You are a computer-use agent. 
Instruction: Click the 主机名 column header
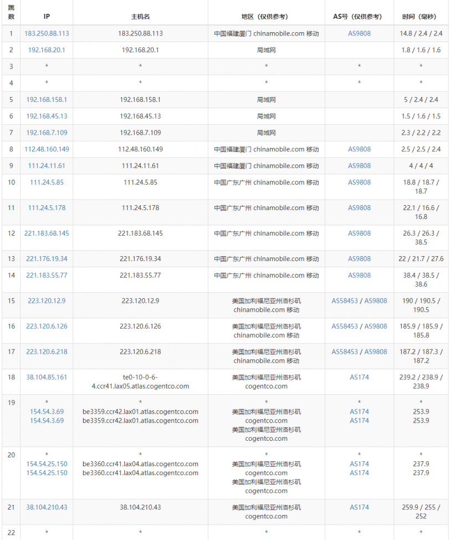click(x=140, y=17)
